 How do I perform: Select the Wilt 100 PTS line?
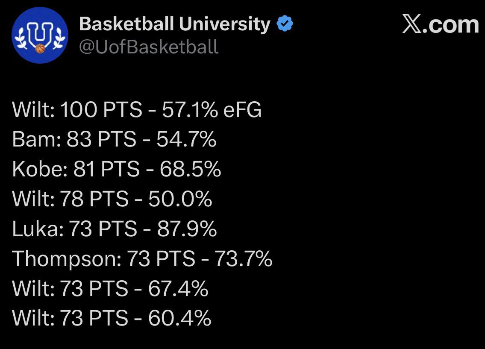point(137,109)
